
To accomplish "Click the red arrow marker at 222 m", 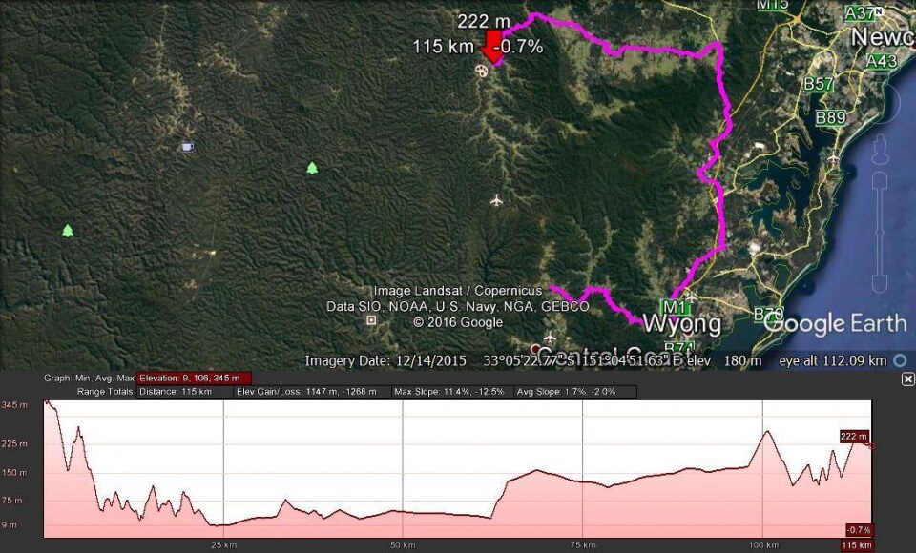I will (x=491, y=47).
